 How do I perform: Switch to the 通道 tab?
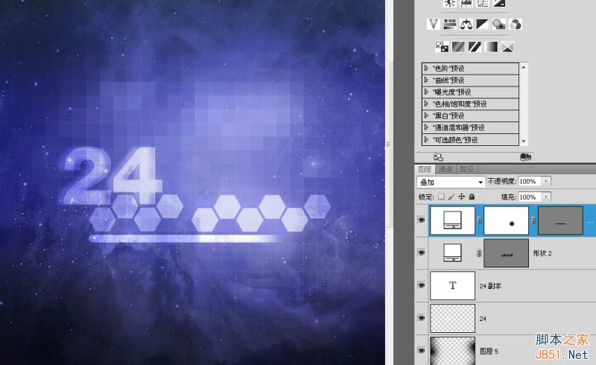[x=446, y=169]
